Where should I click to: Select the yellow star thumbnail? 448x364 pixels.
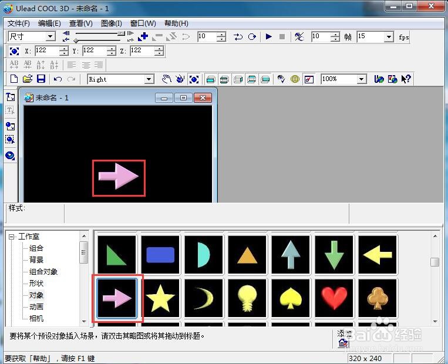pyautogui.click(x=160, y=298)
